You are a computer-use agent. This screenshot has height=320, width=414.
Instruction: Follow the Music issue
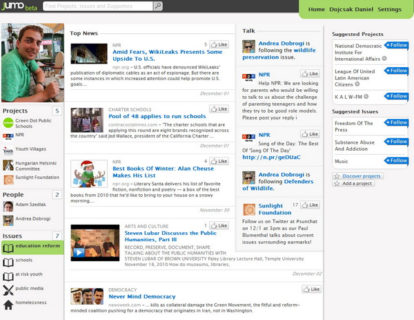396,160
